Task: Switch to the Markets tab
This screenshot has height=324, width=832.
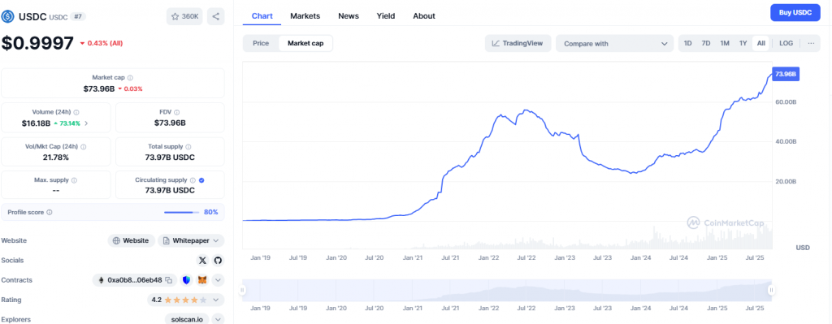Action: pyautogui.click(x=305, y=16)
